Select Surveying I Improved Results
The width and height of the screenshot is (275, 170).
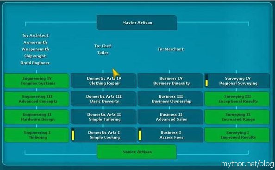(237, 135)
